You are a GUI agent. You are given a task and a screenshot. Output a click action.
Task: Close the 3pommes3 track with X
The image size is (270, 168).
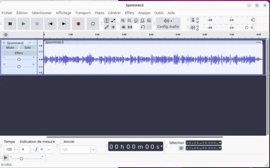click(x=4, y=43)
